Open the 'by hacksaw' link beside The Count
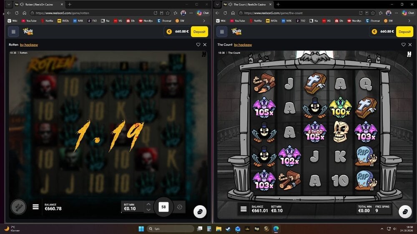Viewport: 417px width, 234px height. tap(243, 45)
